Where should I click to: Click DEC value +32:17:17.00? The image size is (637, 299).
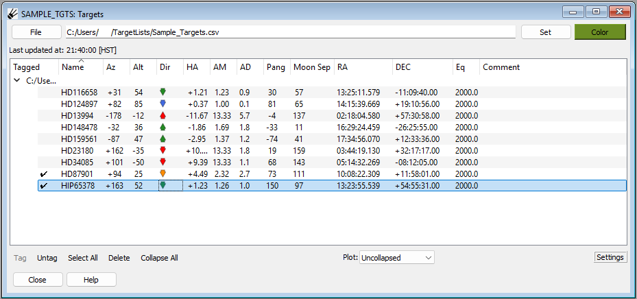[417, 151]
